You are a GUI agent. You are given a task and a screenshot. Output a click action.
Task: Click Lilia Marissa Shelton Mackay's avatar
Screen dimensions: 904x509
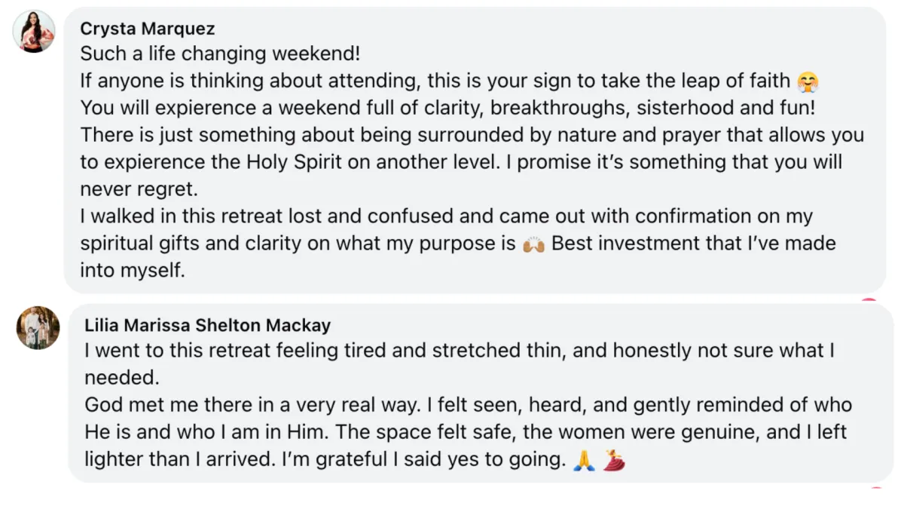(x=38, y=328)
